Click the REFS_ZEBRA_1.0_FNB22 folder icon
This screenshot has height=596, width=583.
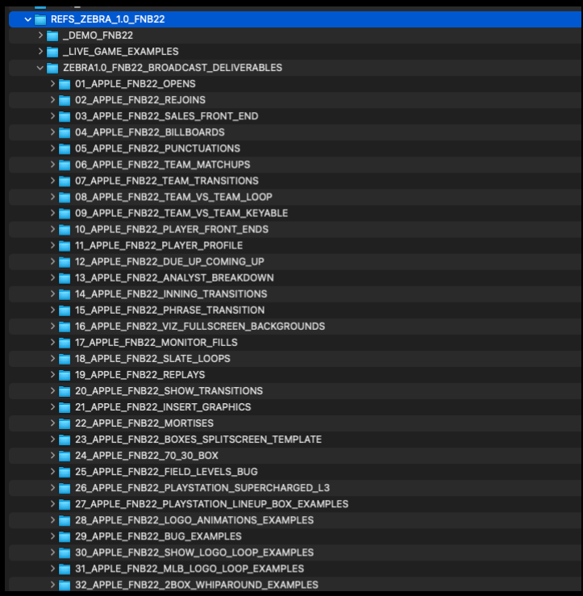tap(40, 19)
